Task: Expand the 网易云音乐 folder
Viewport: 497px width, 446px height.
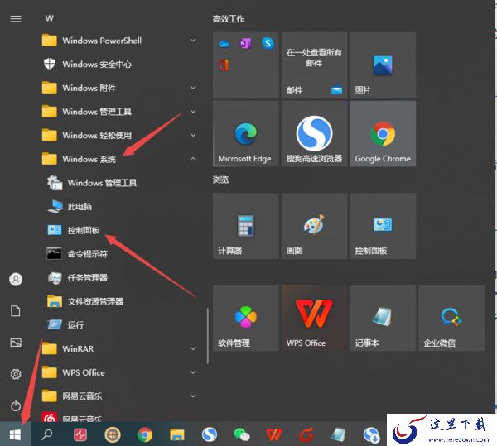Action: tap(193, 396)
